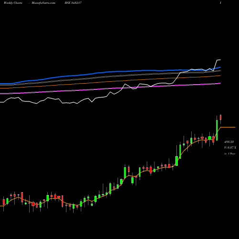239x239 pixels.
Task: Click the "in 1 Days" text
Action: point(229,154)
